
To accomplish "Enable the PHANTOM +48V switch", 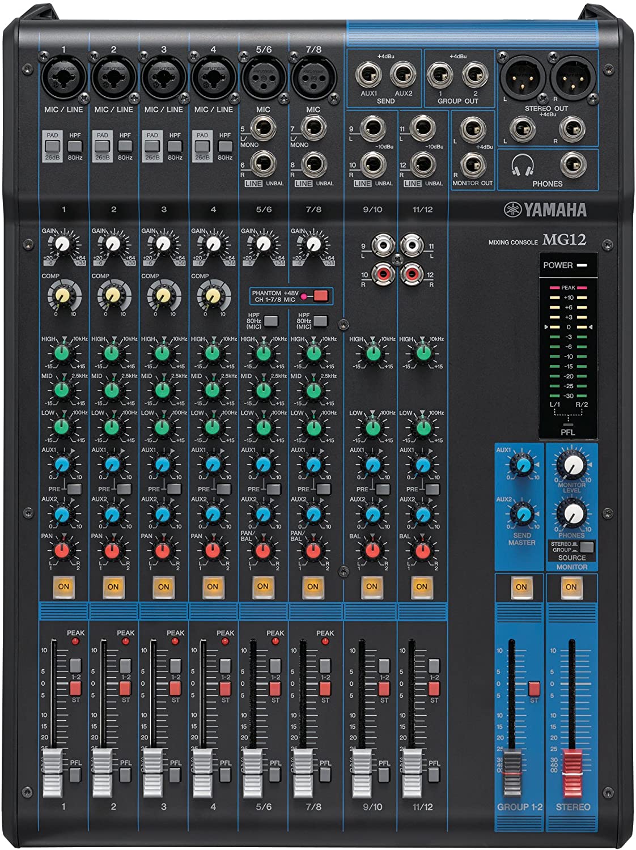I will click(321, 296).
